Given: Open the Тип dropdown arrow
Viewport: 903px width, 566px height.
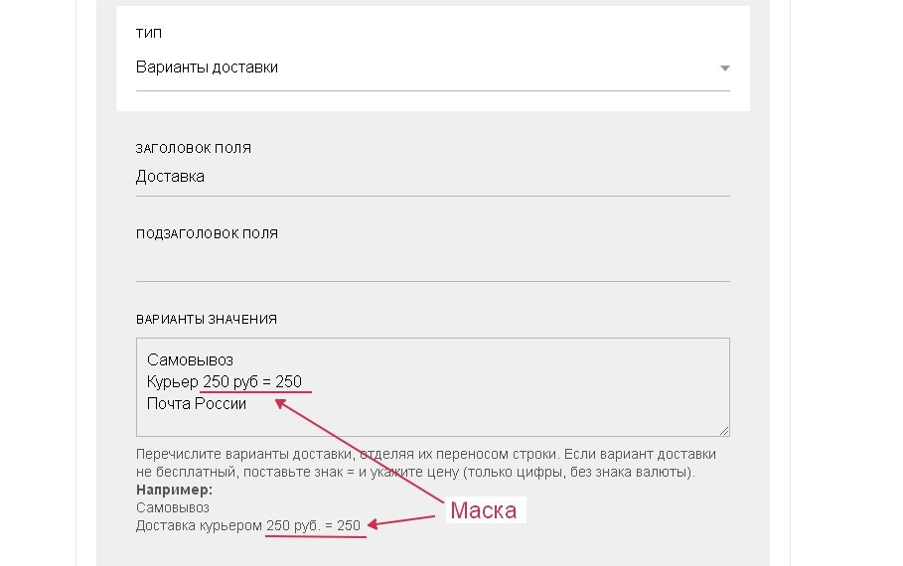Looking at the screenshot, I should tap(724, 69).
